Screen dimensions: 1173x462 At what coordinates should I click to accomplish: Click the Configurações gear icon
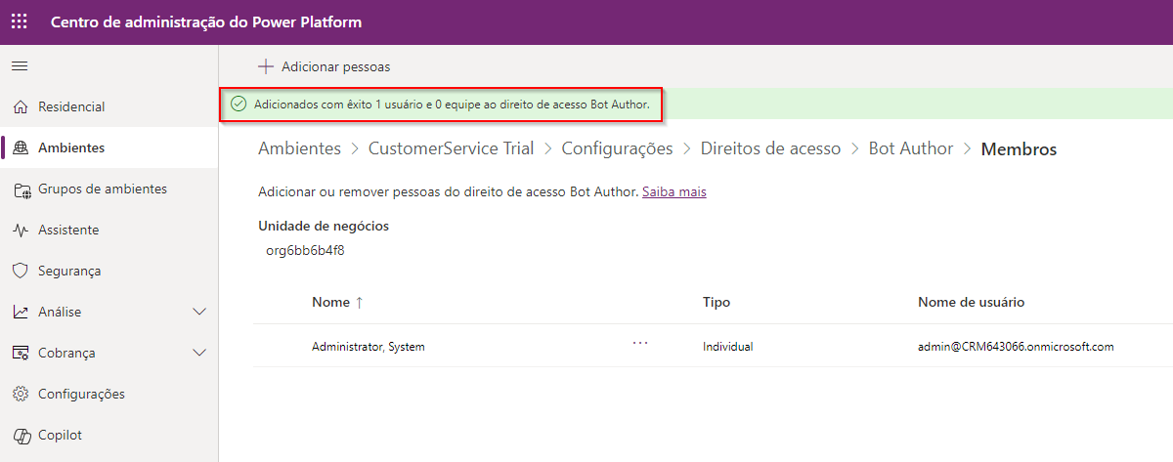[x=21, y=395]
